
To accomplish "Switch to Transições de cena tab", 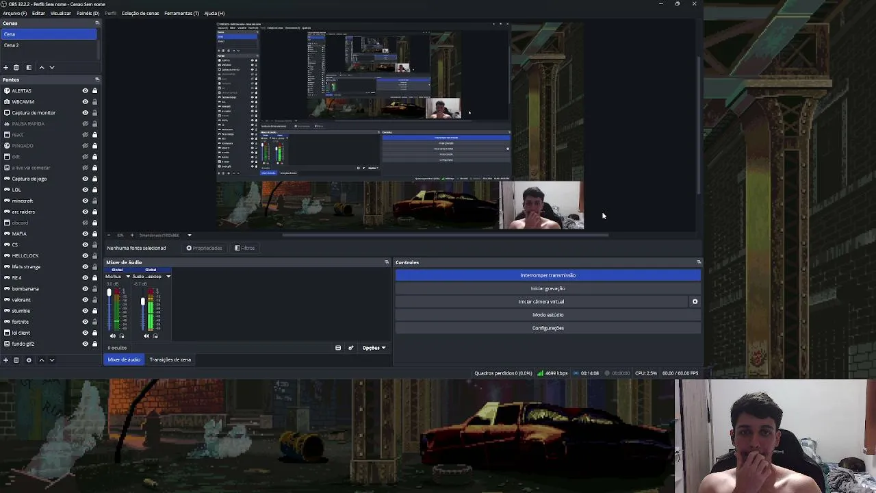I will [x=170, y=359].
